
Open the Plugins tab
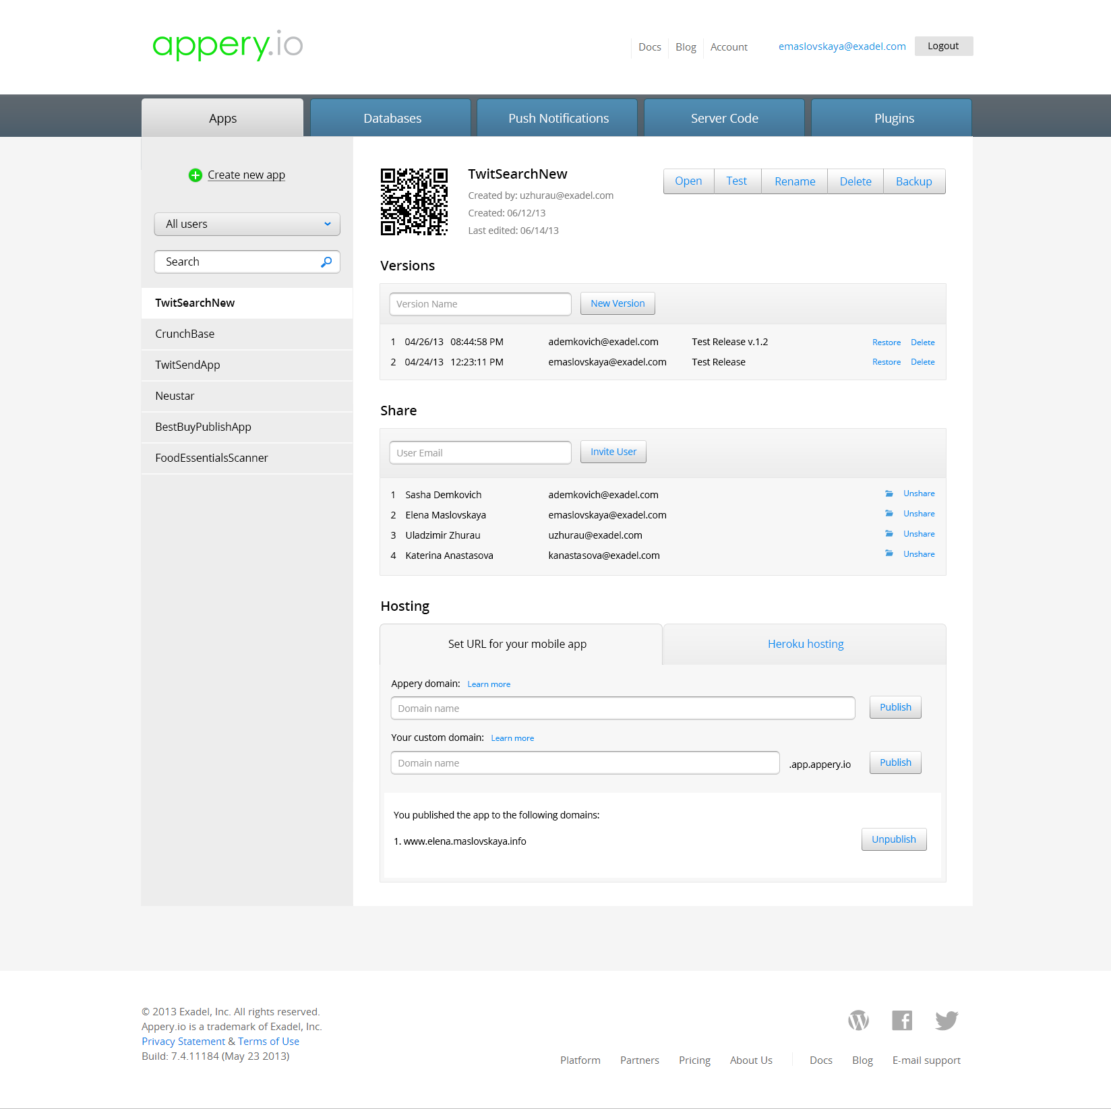pyautogui.click(x=892, y=118)
